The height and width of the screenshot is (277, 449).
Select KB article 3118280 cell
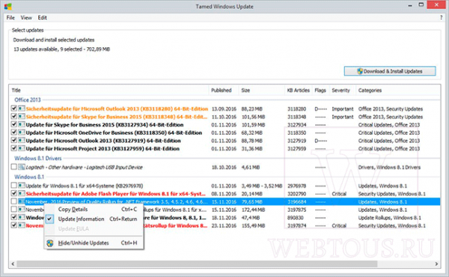coord(296,109)
